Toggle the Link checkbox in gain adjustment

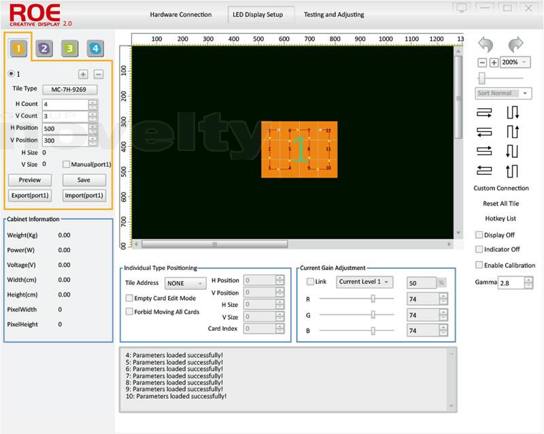311,282
